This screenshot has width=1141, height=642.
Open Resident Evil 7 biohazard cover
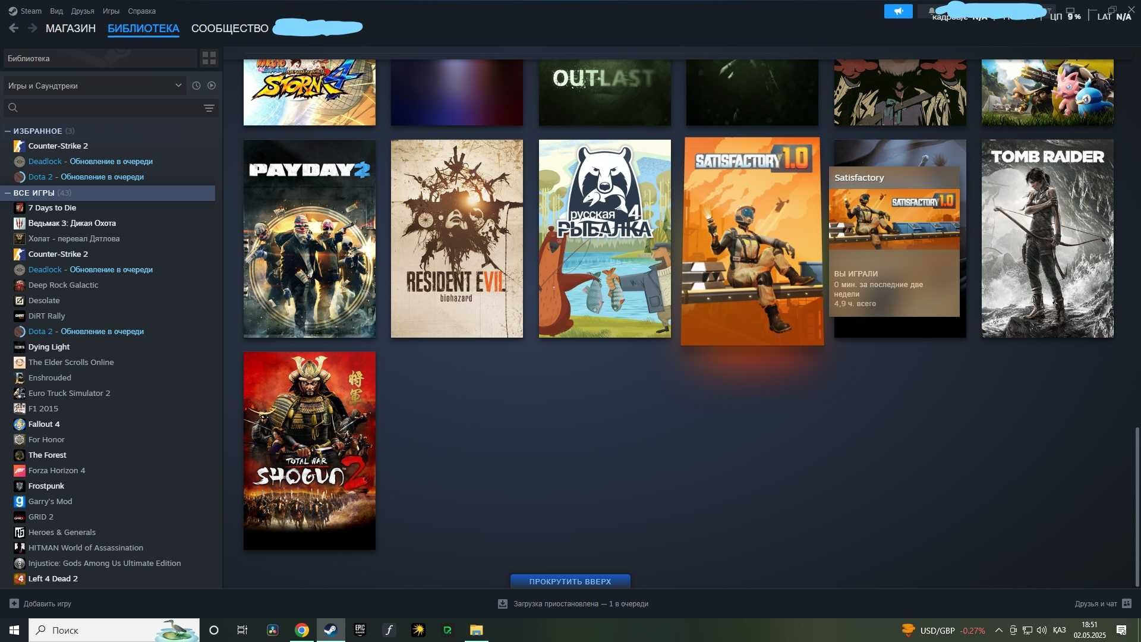coord(457,238)
